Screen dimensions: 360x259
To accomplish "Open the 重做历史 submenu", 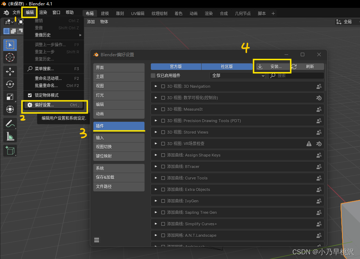I will click(54, 35).
